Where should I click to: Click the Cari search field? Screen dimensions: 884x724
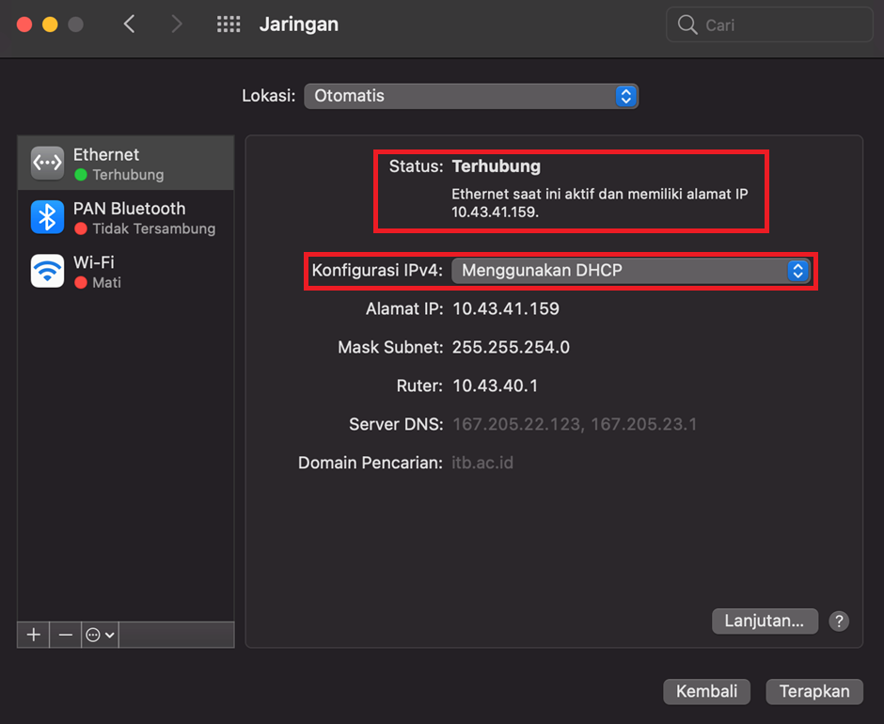(771, 25)
